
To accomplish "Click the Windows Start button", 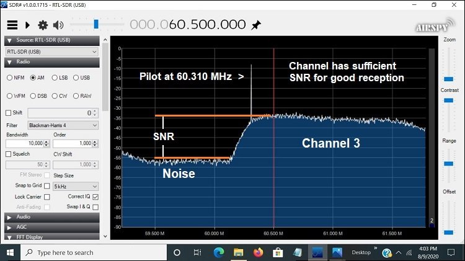I will [11, 252].
